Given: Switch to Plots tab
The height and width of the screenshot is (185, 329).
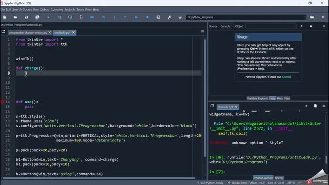Looking at the screenshot, I should click(280, 98).
